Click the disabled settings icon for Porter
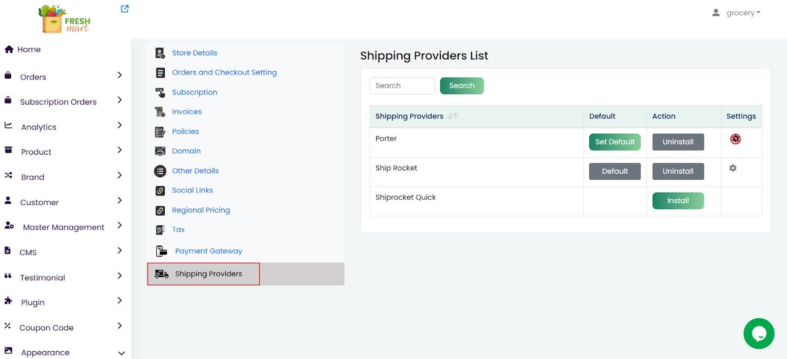Screen dimensions: 787x359 tap(735, 139)
